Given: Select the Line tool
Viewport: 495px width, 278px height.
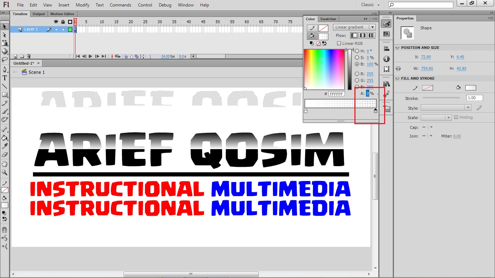Looking at the screenshot, I should [x=5, y=86].
